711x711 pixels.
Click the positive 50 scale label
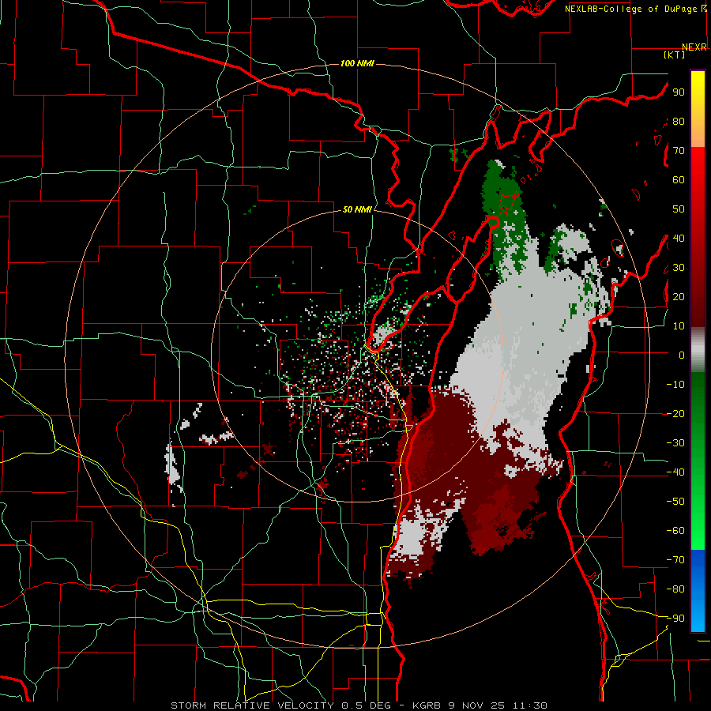(679, 209)
